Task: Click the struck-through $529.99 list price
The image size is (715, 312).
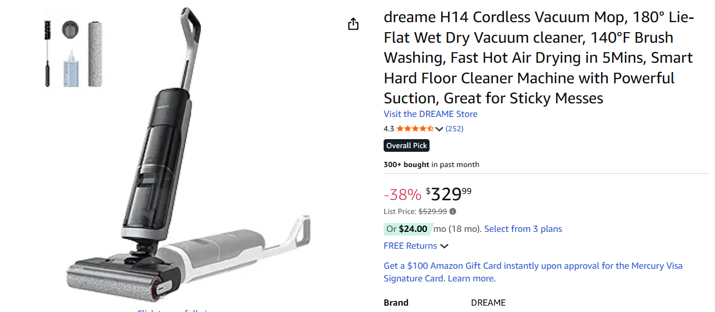Action: pyautogui.click(x=433, y=211)
